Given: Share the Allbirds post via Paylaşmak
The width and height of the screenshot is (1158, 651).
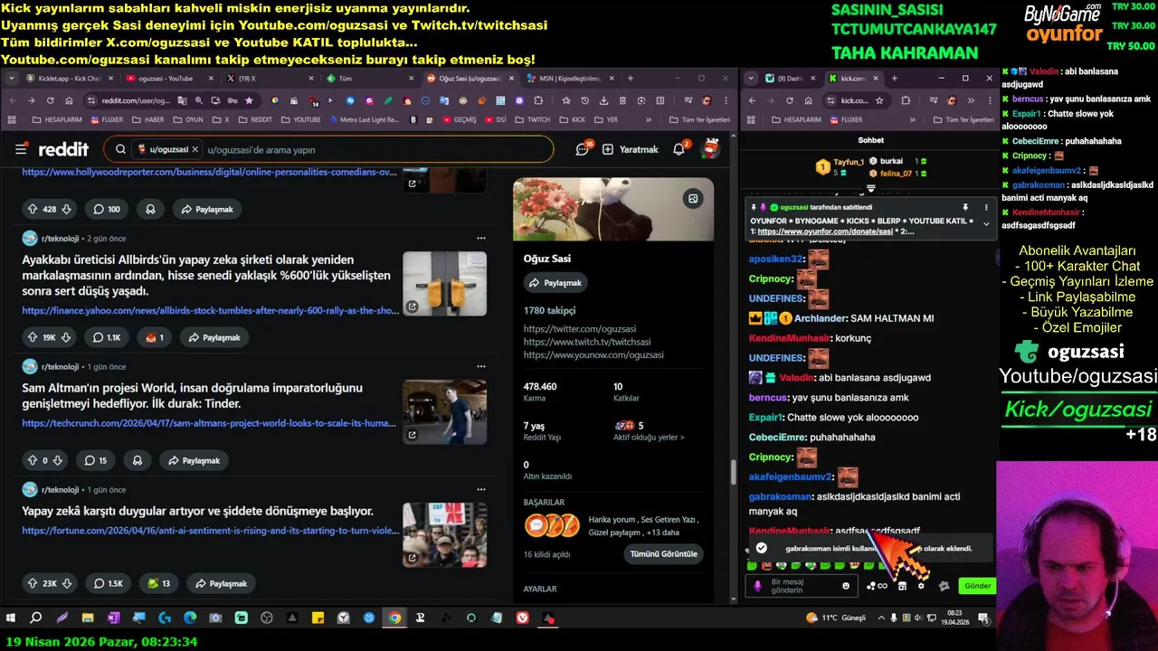Looking at the screenshot, I should 214,337.
